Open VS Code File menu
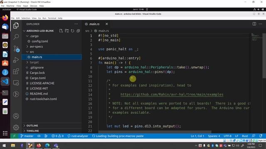This screenshot has width=266, height=149. pos(13,18)
